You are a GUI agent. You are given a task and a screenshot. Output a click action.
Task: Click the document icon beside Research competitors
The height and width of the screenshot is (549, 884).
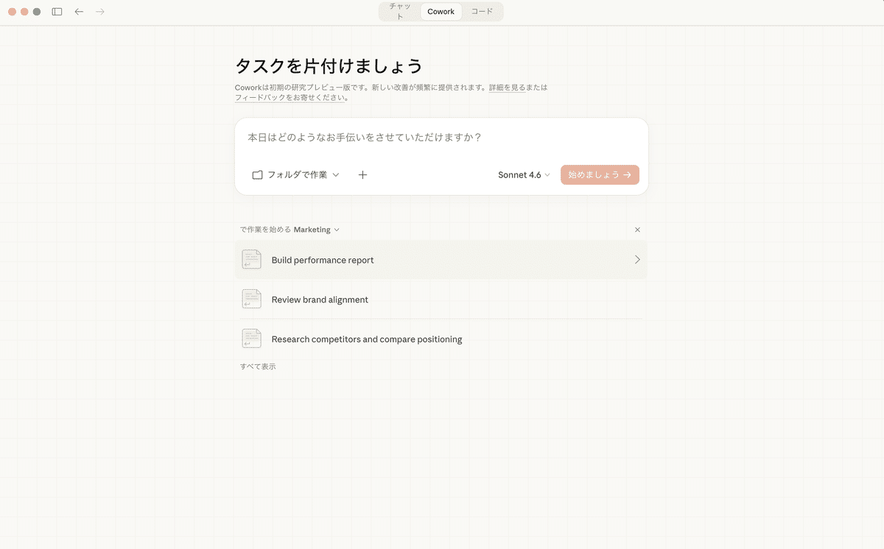click(x=251, y=339)
